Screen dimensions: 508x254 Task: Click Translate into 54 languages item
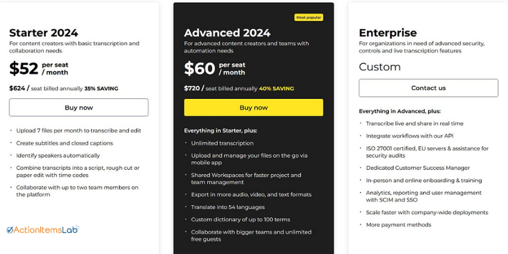(228, 207)
